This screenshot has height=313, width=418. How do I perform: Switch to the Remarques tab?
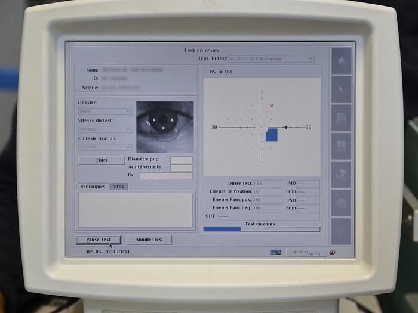[x=93, y=187]
